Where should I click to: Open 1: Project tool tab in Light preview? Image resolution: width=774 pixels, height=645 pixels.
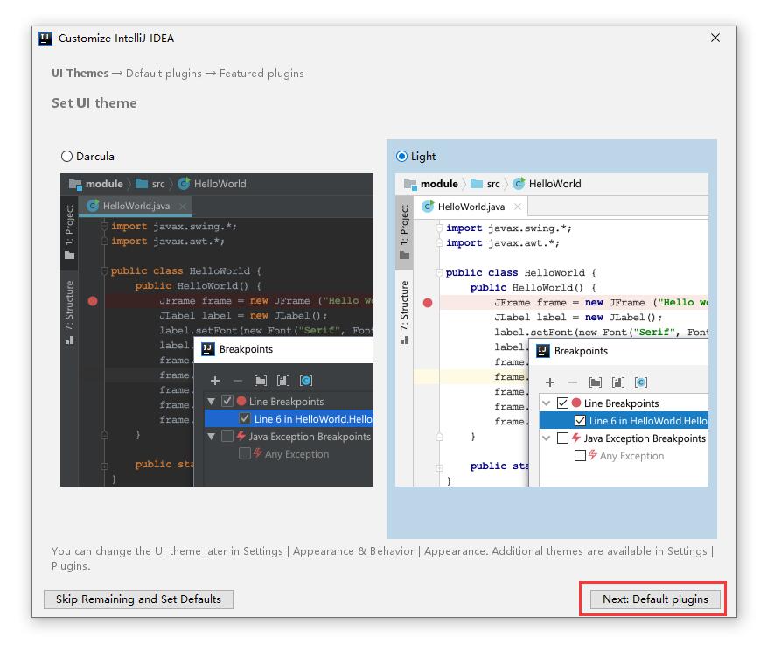404,232
